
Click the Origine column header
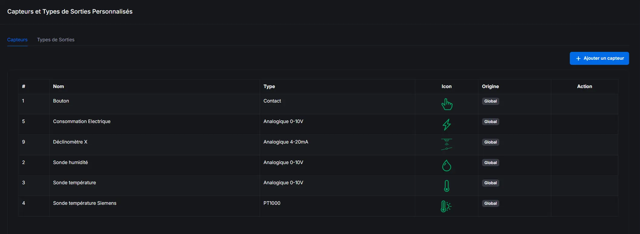pos(490,87)
